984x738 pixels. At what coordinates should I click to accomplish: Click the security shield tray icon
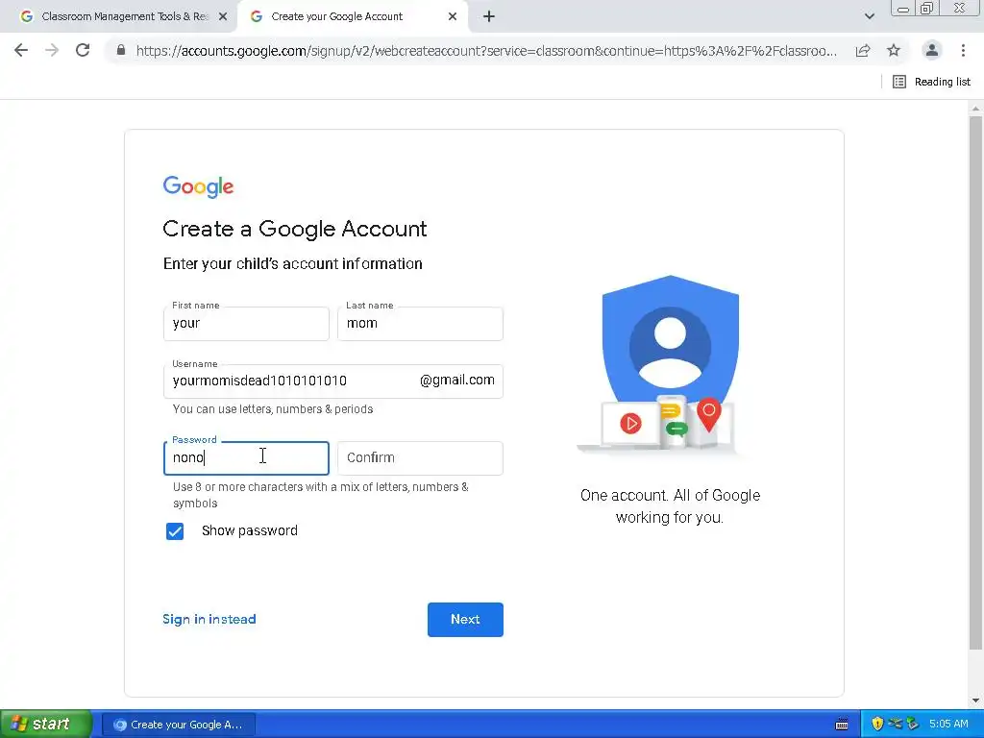pos(877,724)
